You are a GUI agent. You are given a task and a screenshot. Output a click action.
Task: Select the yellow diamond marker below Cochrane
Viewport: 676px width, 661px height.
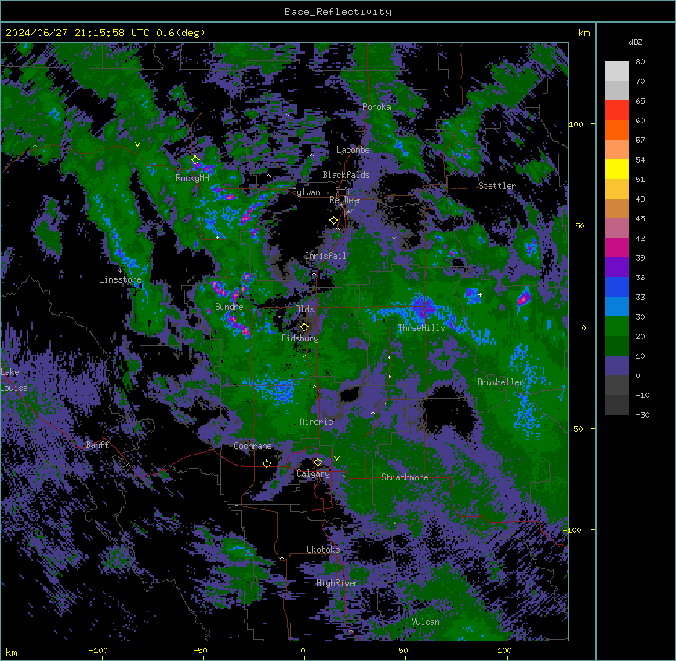[x=267, y=463]
